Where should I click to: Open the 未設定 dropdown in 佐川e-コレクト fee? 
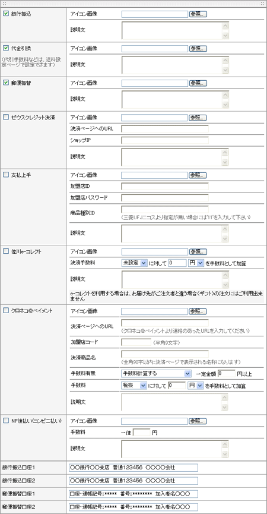click(134, 263)
